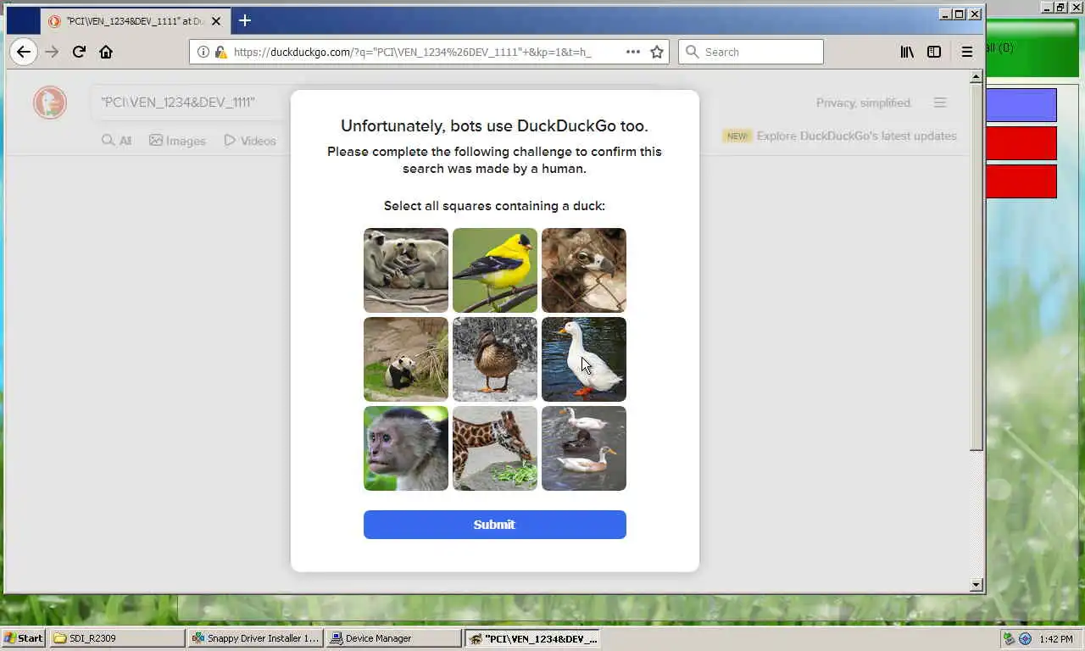
Task: Select the DuckDuckGo search results tab
Action: (x=134, y=20)
